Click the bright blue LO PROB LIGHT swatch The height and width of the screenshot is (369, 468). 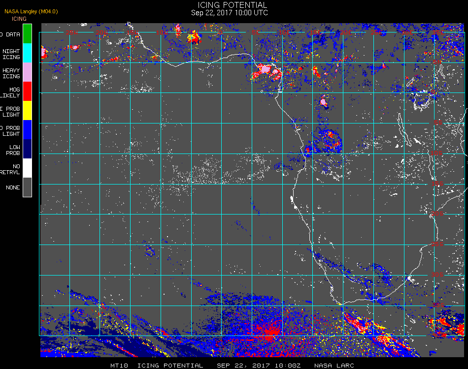pyautogui.click(x=27, y=130)
